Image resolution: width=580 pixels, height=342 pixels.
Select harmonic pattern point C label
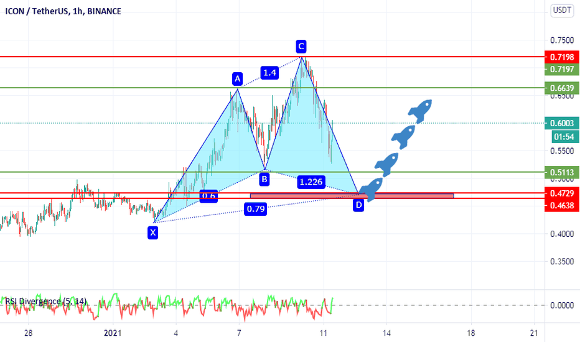[301, 47]
